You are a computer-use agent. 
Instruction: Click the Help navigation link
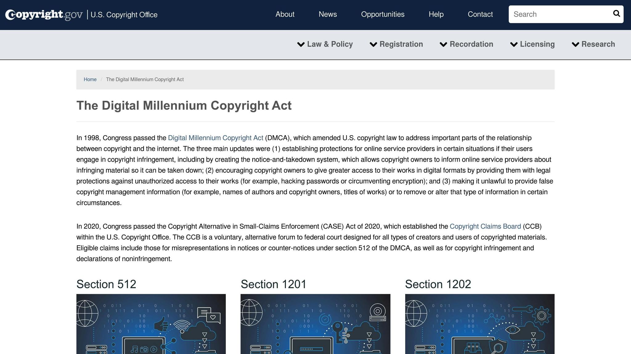point(436,14)
